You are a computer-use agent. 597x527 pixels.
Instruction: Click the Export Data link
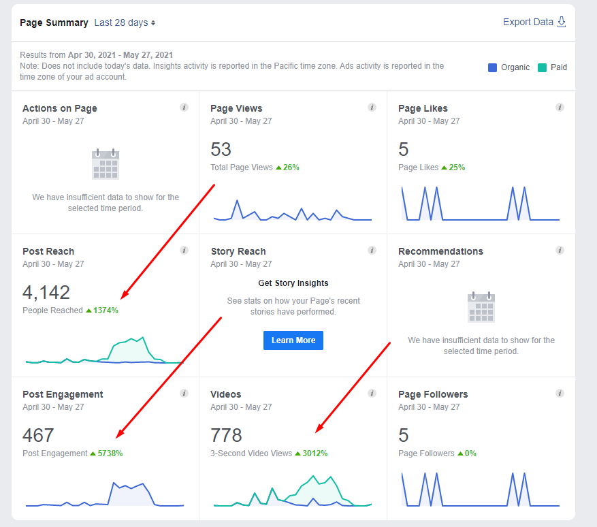(x=528, y=22)
